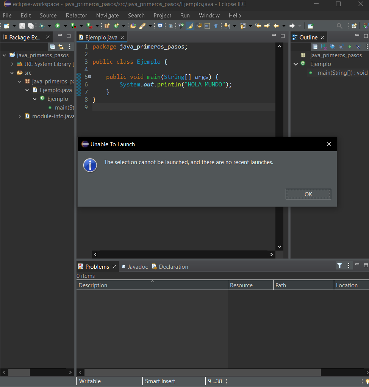Click the info icon in Unable To Launch dialog
This screenshot has width=369, height=387.
pyautogui.click(x=90, y=165)
